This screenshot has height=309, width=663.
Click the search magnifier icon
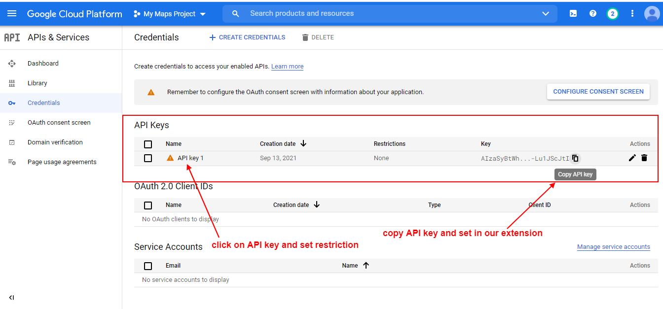(236, 14)
